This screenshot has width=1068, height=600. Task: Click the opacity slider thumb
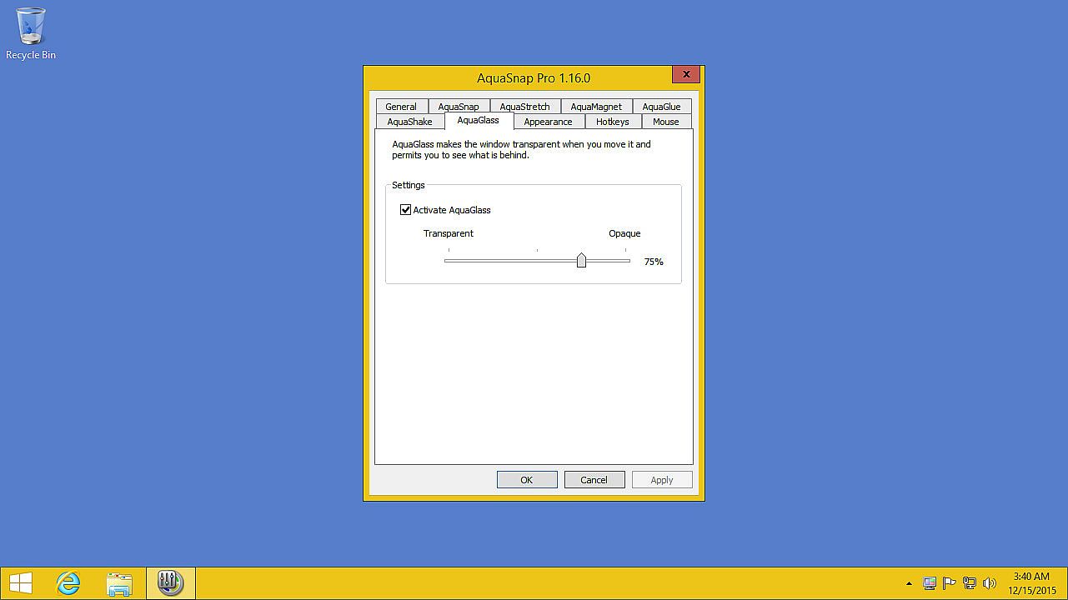coord(581,261)
